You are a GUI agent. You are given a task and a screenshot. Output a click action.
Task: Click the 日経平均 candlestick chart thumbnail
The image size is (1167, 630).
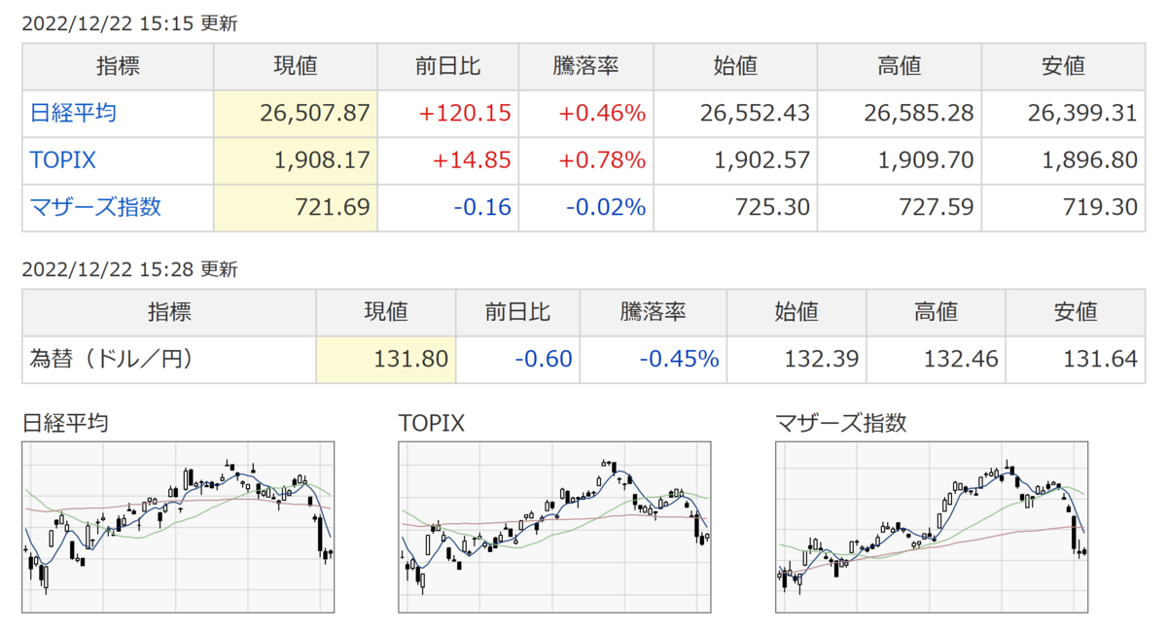[x=178, y=527]
